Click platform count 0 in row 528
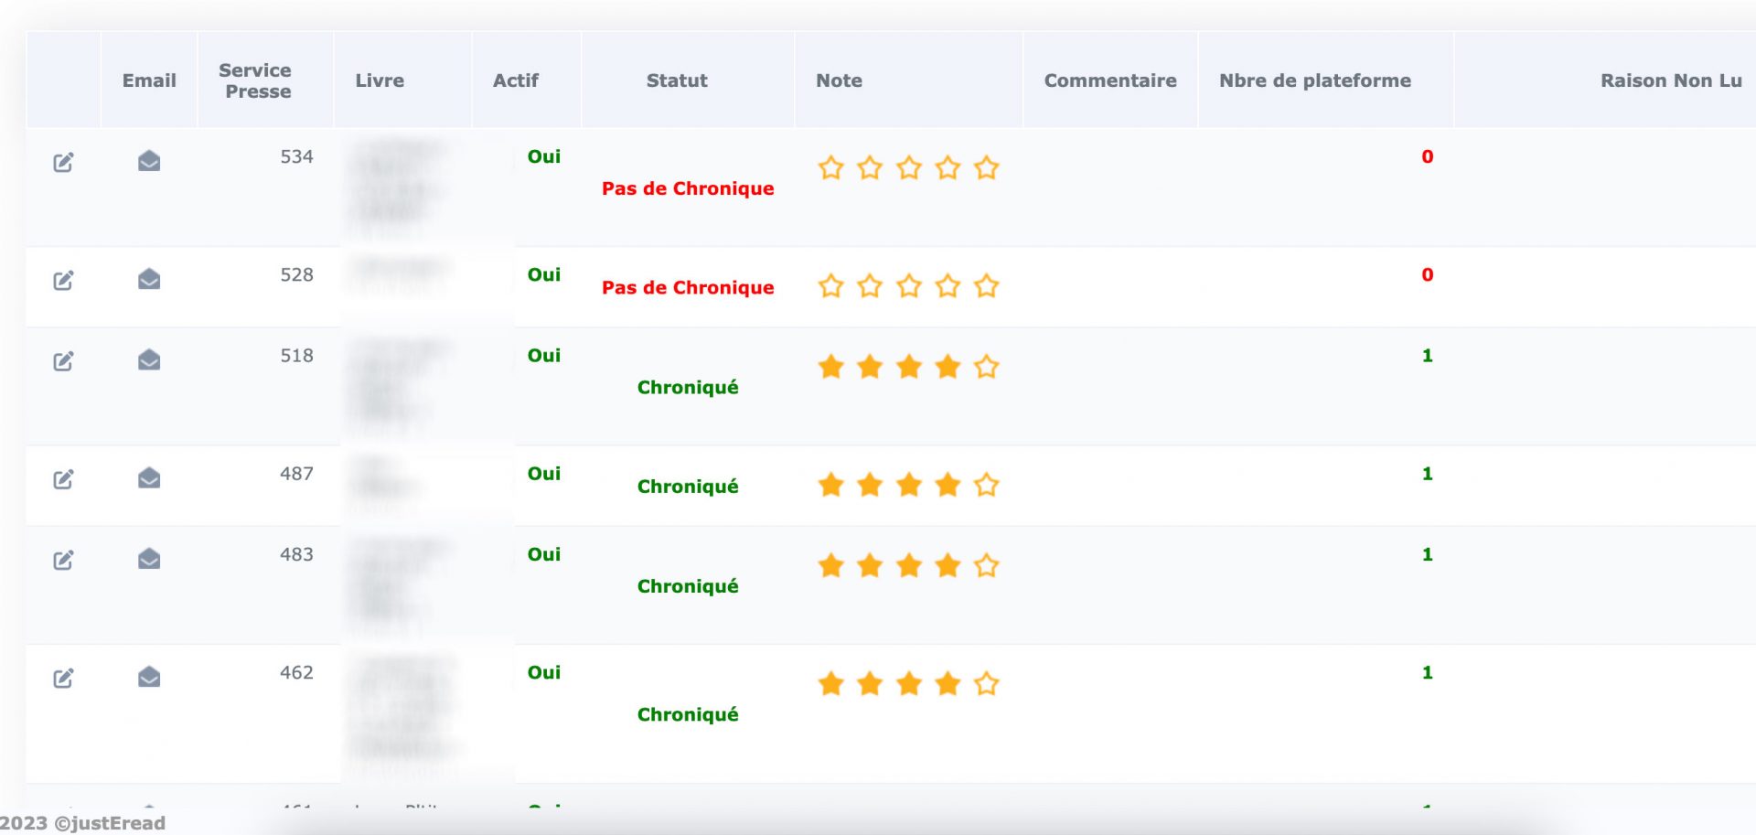 [x=1427, y=274]
